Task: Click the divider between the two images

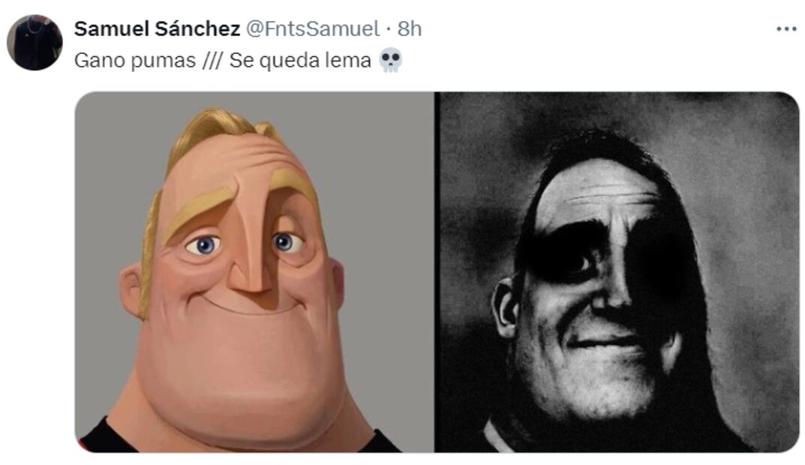Action: 434,271
